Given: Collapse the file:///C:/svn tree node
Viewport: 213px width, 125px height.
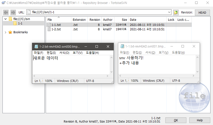Looking at the screenshot, I should (x=5, y=19).
